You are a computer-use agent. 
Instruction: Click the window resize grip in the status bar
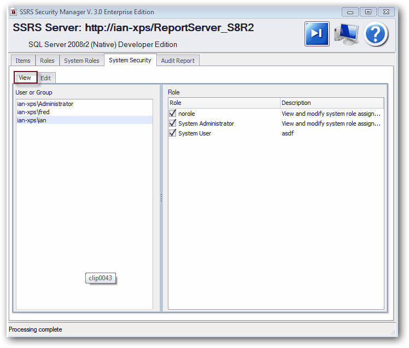coord(393,332)
